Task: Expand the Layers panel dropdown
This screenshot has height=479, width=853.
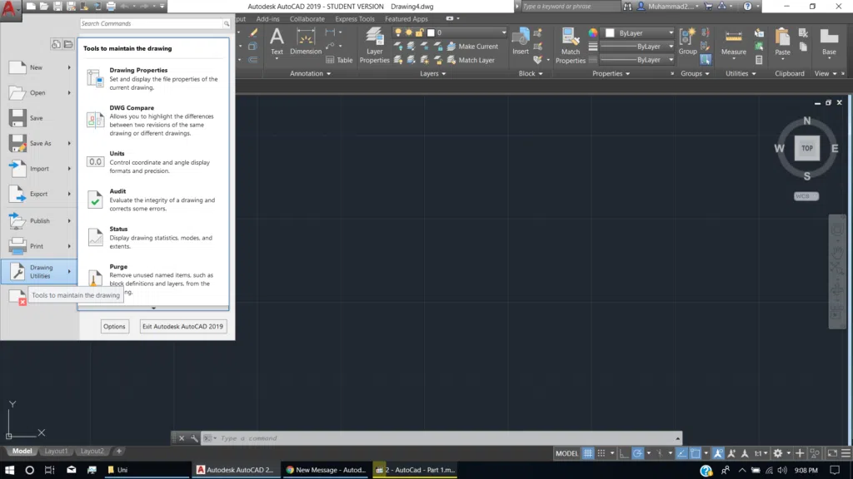Action: [x=443, y=73]
